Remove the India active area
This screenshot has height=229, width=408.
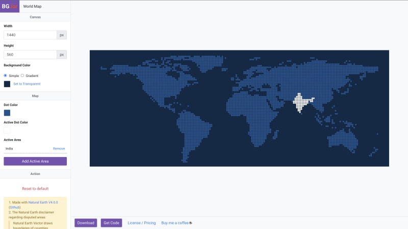point(59,148)
